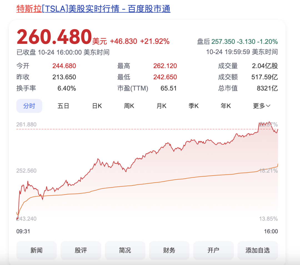View 股评 stock commentary
The image size is (300, 265).
coord(81,250)
